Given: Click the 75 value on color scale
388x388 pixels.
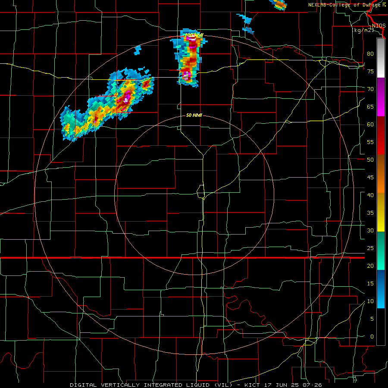Looking at the screenshot, I should point(370,71).
